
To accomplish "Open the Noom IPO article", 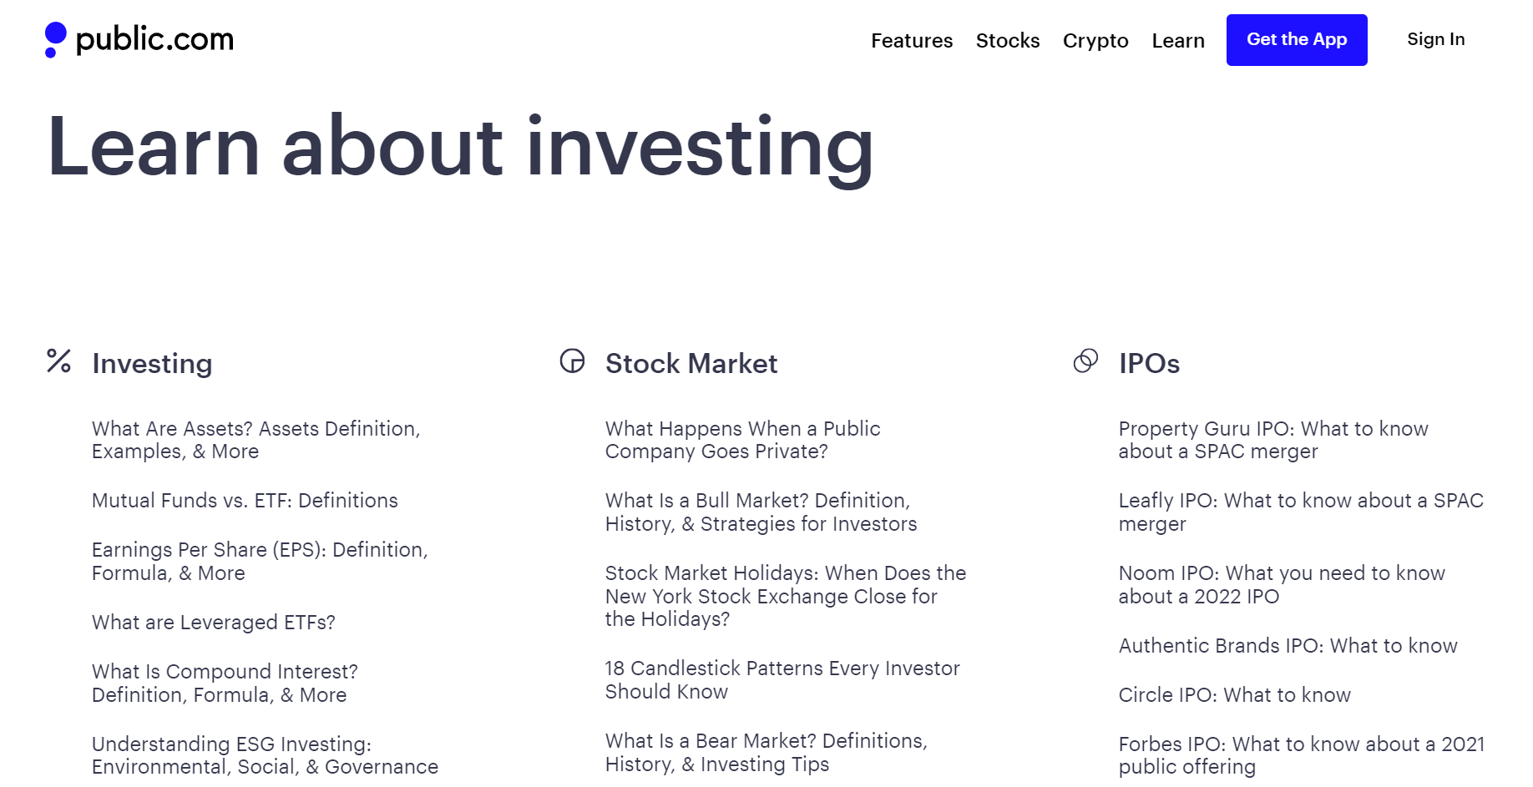I will [1281, 585].
